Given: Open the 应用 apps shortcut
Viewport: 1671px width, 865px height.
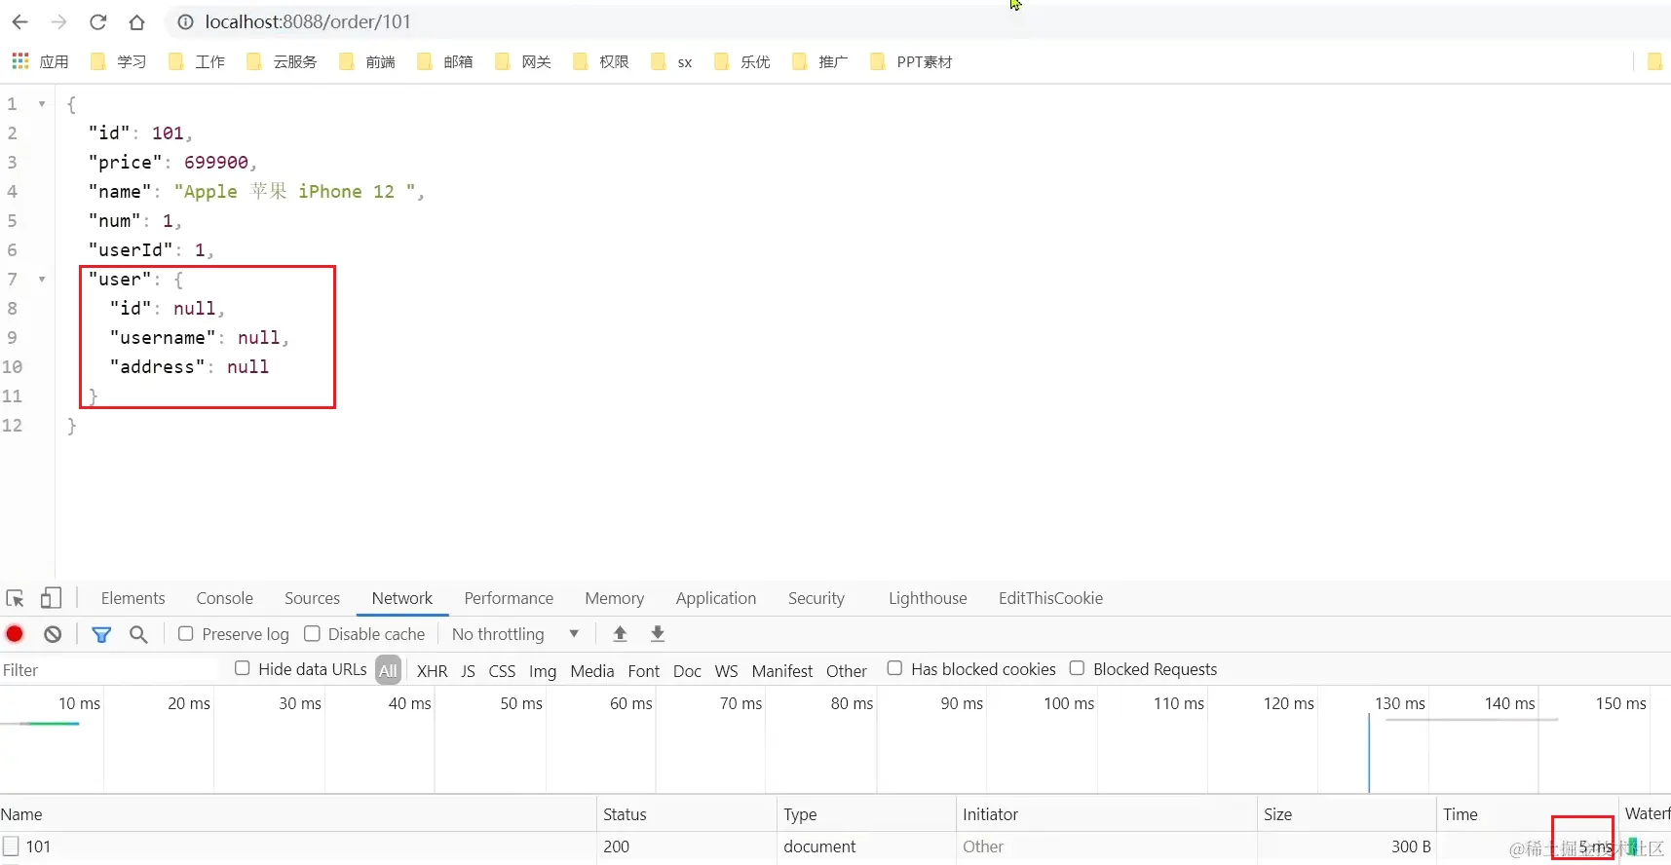Looking at the screenshot, I should pyautogui.click(x=40, y=61).
